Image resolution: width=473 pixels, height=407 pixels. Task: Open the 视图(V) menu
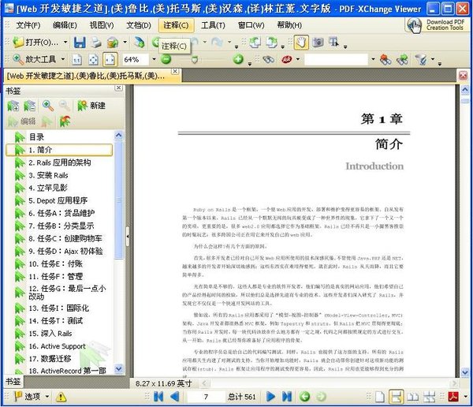coord(102,25)
